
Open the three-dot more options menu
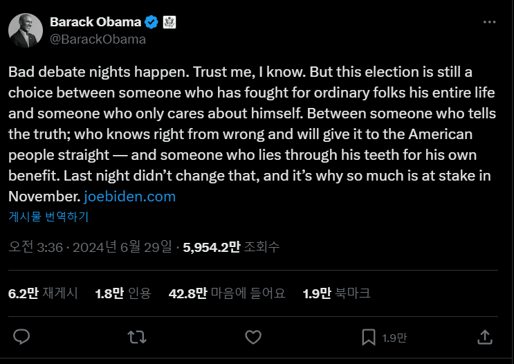[x=489, y=22]
